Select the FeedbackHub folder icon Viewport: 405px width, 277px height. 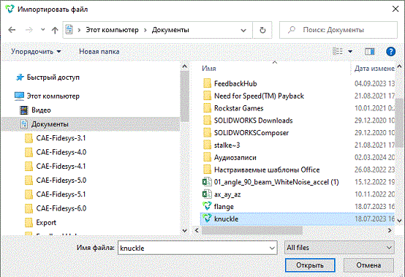(207, 83)
